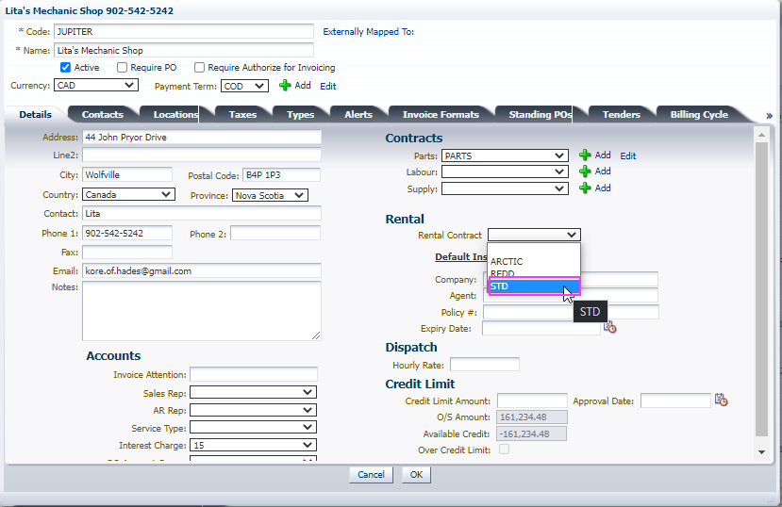The width and height of the screenshot is (782, 507).
Task: Click the green plus icon for Supply contract
Action: click(x=585, y=188)
